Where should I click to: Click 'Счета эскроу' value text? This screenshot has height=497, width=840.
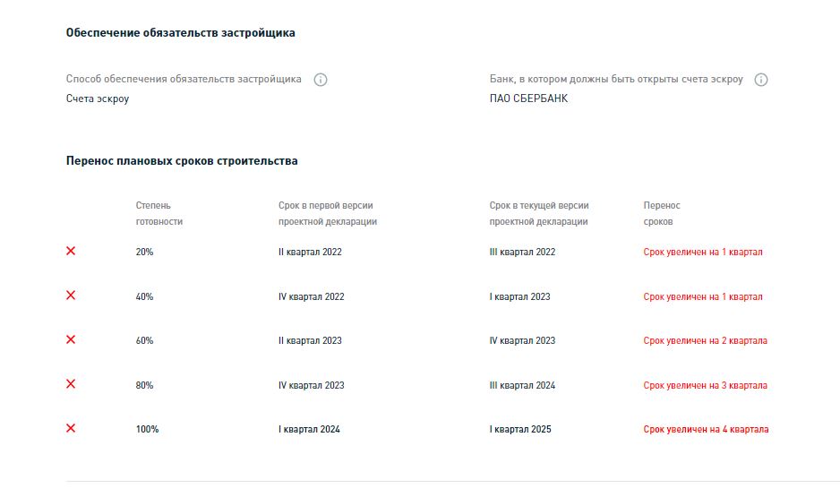click(98, 99)
